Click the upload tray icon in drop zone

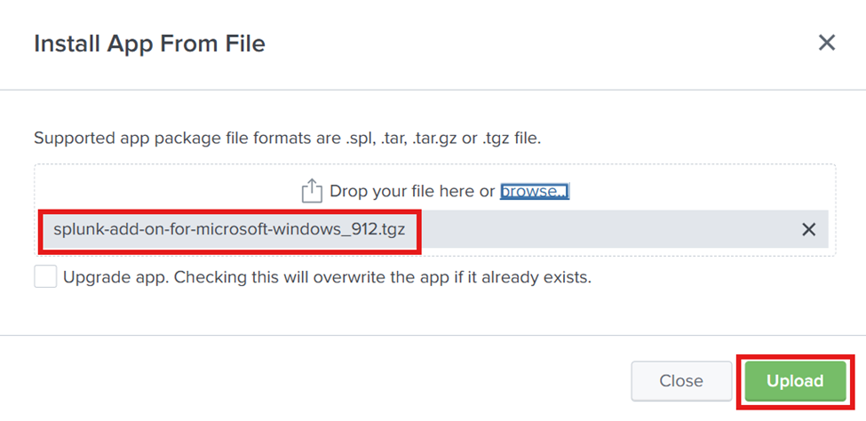pos(312,191)
